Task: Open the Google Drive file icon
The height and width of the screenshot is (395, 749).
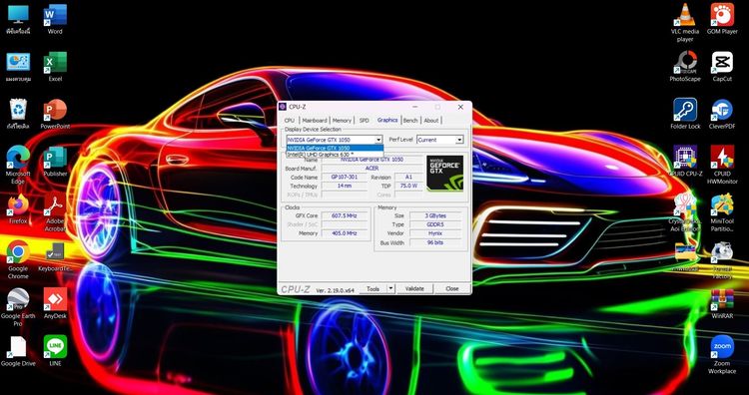Action: pyautogui.click(x=18, y=351)
